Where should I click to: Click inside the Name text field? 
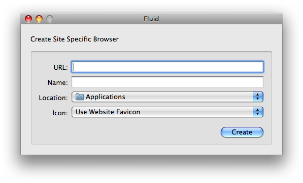pyautogui.click(x=167, y=82)
